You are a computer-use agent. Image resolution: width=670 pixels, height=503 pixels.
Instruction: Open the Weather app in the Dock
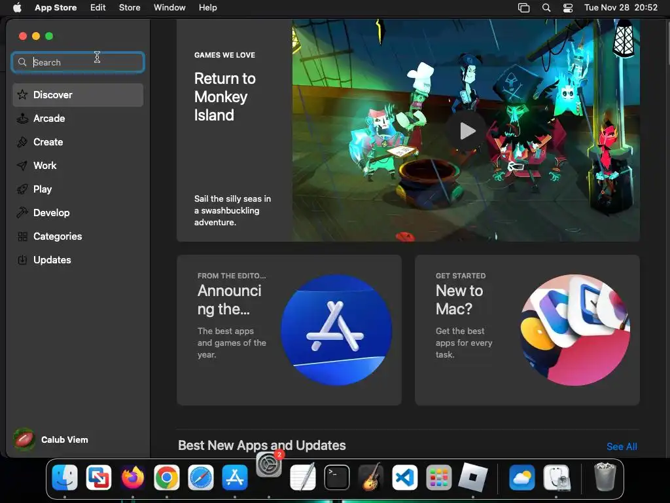(x=522, y=477)
